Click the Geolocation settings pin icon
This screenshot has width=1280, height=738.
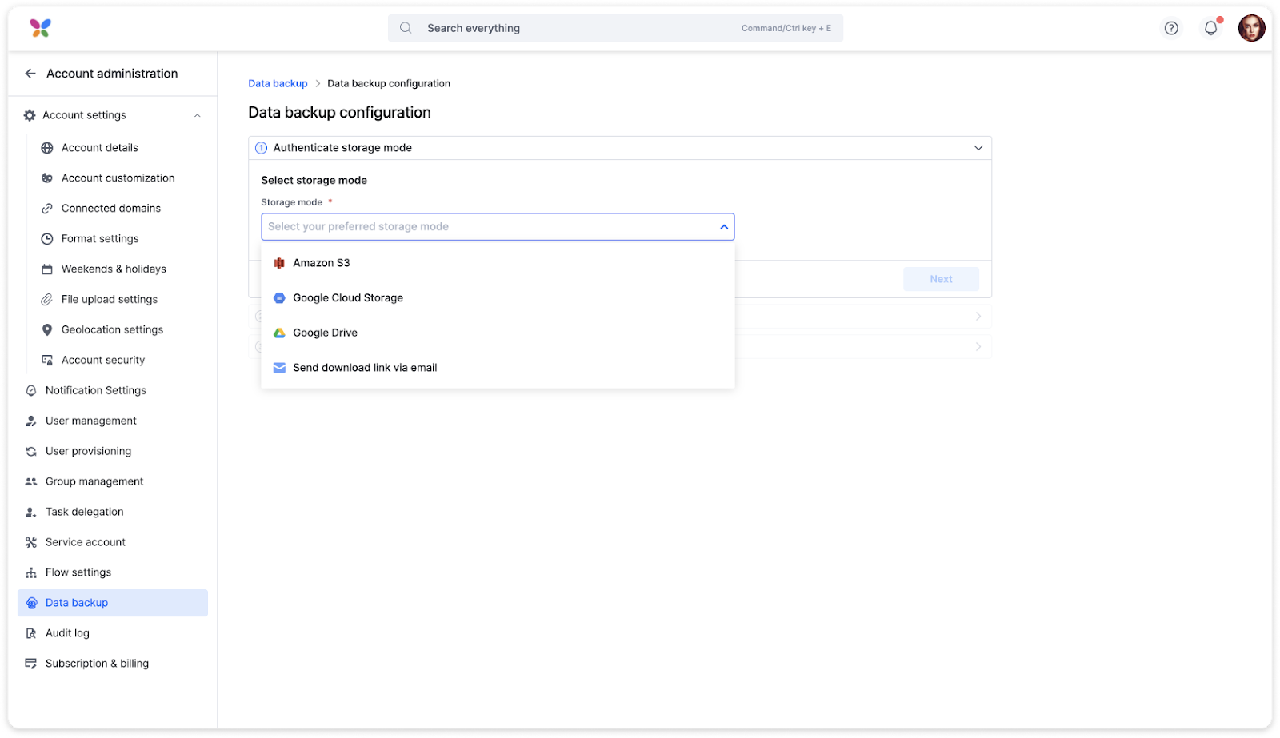[x=47, y=330]
